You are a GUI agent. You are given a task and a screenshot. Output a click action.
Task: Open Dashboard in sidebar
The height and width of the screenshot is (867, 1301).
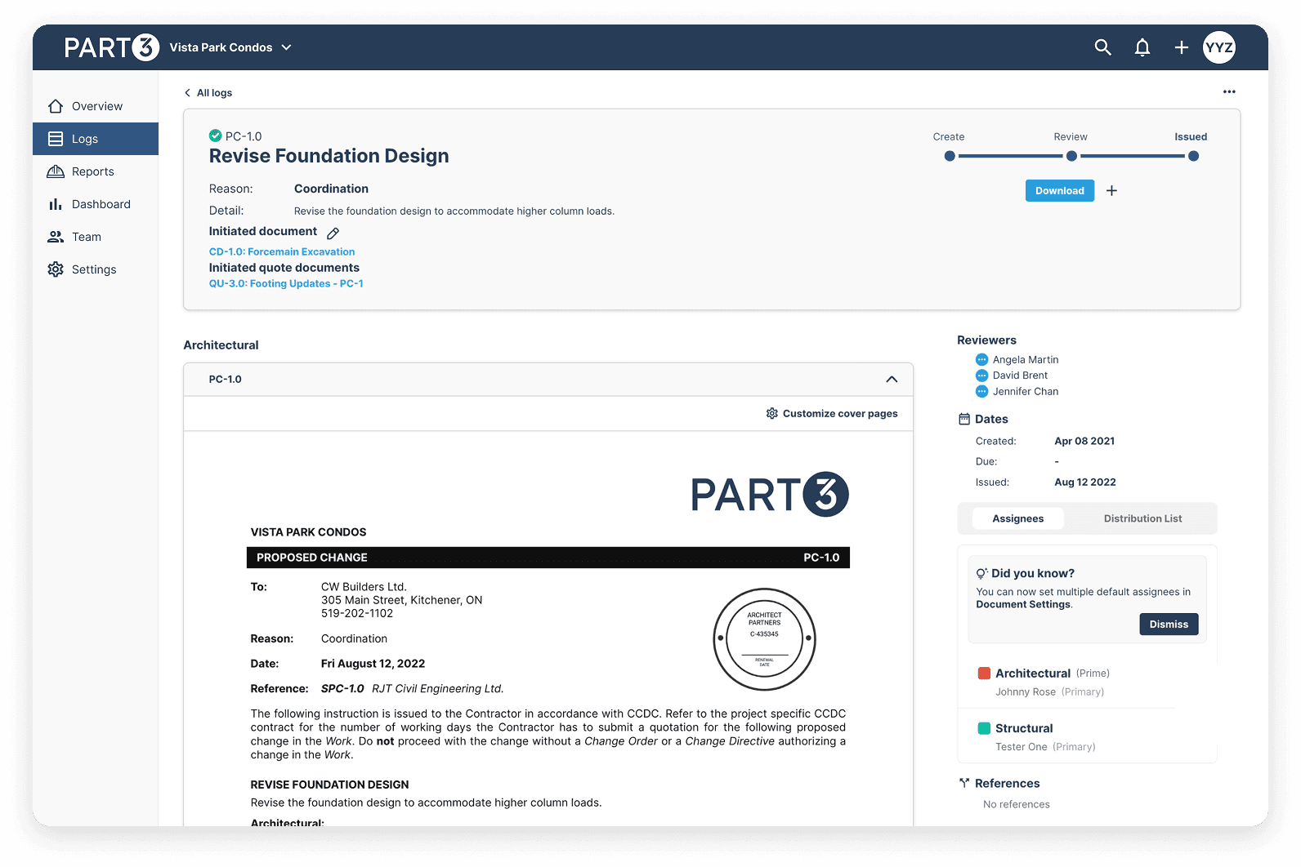tap(96, 204)
